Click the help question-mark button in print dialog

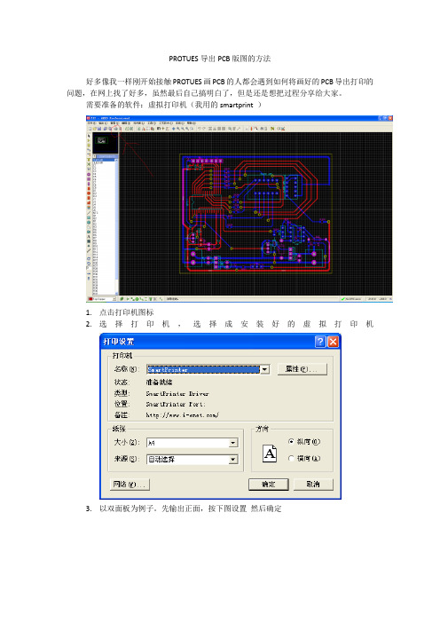[x=320, y=342]
